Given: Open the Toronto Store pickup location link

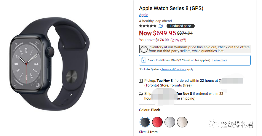Looking at the screenshot, I should pyautogui.click(x=163, y=85).
